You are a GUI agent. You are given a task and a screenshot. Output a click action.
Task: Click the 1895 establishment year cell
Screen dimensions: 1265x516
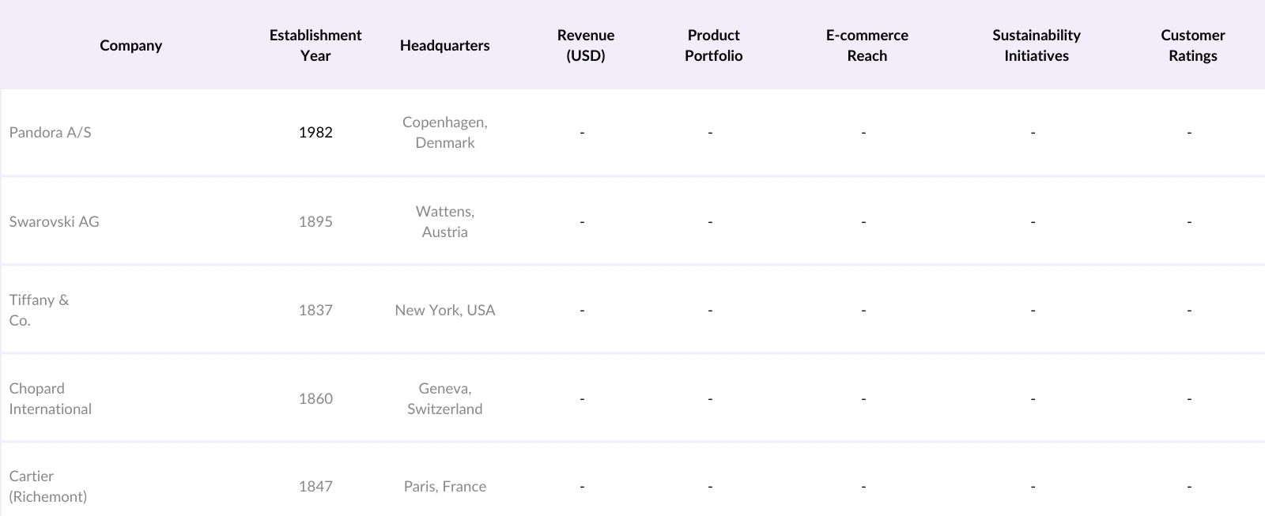(315, 222)
